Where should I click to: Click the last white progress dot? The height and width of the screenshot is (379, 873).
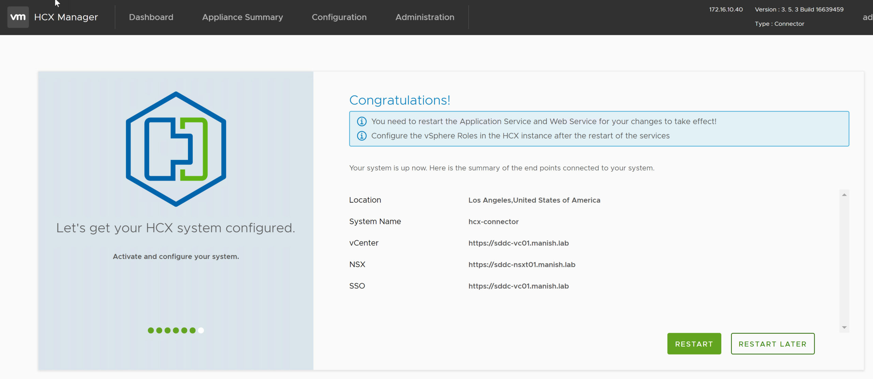201,330
